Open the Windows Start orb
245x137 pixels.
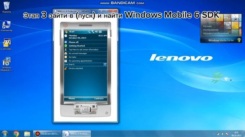5,134
